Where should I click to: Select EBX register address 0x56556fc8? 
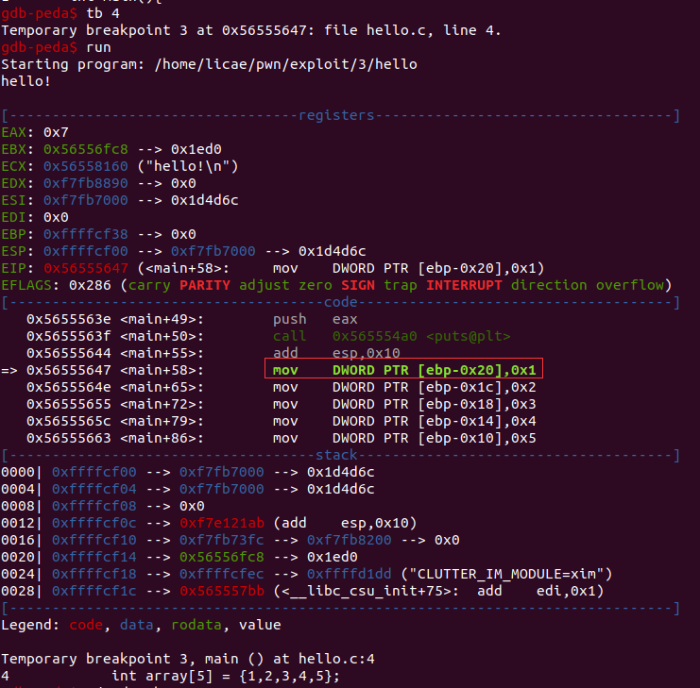click(x=86, y=149)
